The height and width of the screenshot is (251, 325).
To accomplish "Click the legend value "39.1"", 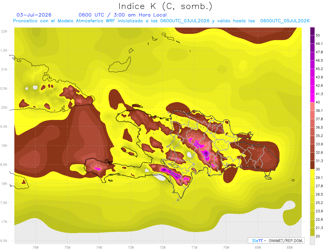I will pos(319,111).
